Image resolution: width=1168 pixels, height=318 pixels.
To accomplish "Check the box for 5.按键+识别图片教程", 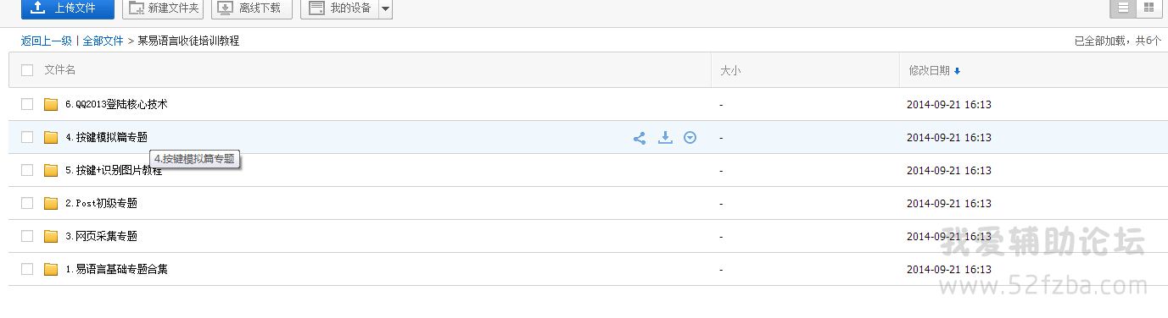I will (27, 170).
